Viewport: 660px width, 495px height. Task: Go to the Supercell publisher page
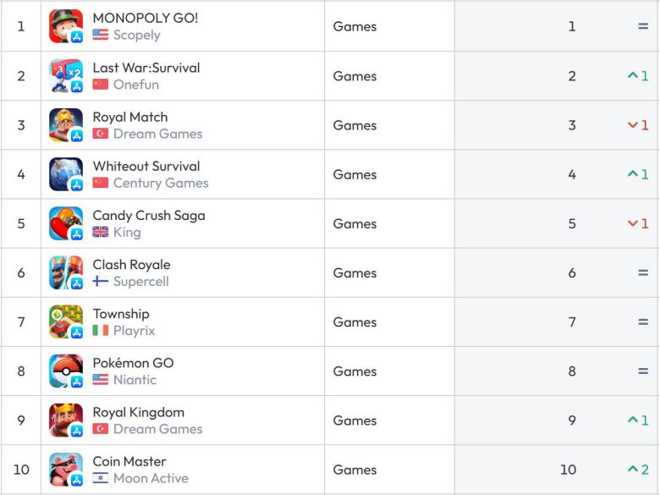click(140, 282)
